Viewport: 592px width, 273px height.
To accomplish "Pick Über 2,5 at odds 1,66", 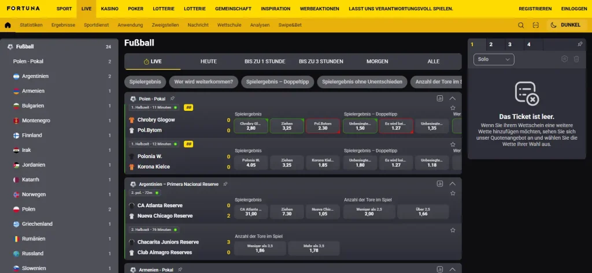I will [423, 212].
